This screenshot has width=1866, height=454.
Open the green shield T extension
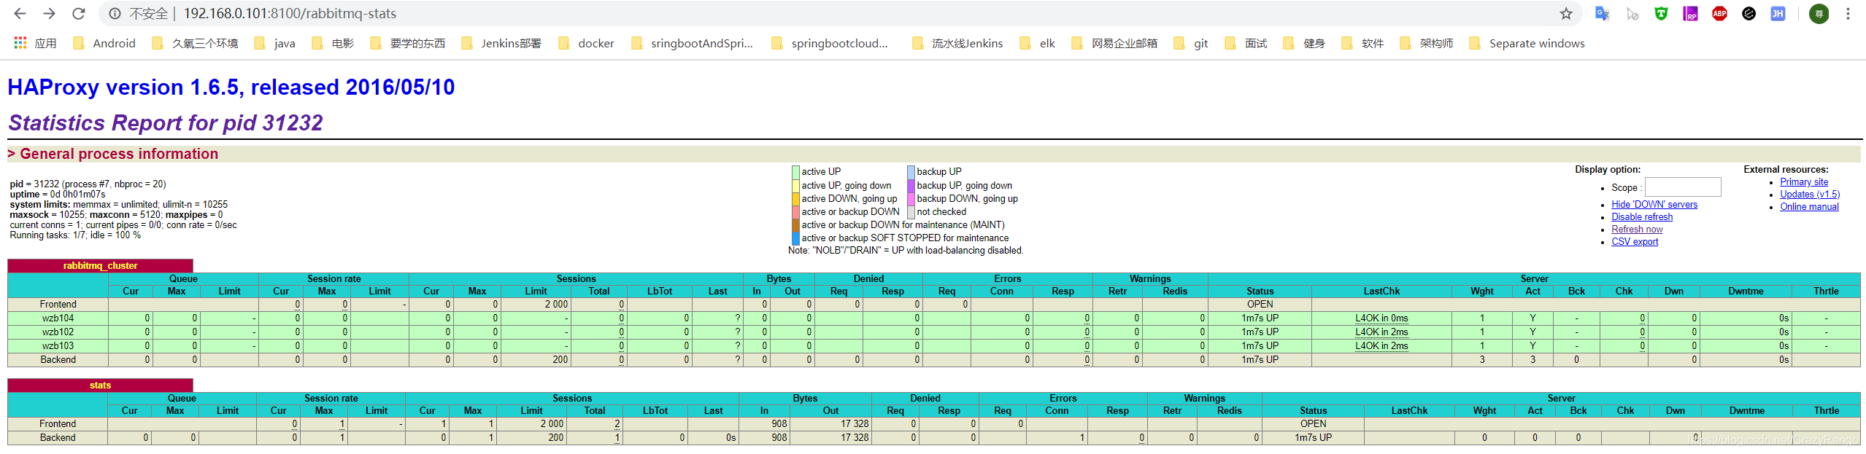[x=1661, y=13]
